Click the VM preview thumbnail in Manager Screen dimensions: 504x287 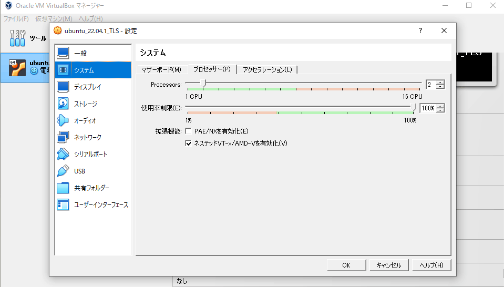474,67
